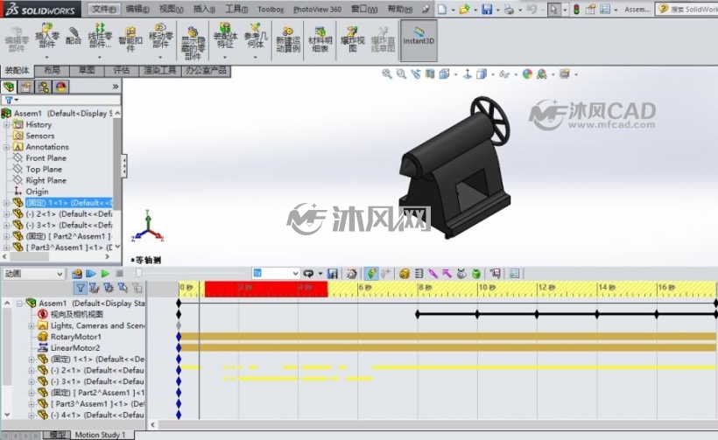This screenshot has width=718, height=440.
Task: Open the DisplayManager tab icon
Action: 61,87
